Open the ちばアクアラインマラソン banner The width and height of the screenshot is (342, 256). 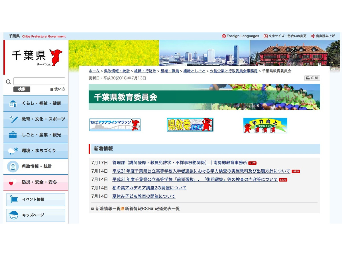point(115,125)
